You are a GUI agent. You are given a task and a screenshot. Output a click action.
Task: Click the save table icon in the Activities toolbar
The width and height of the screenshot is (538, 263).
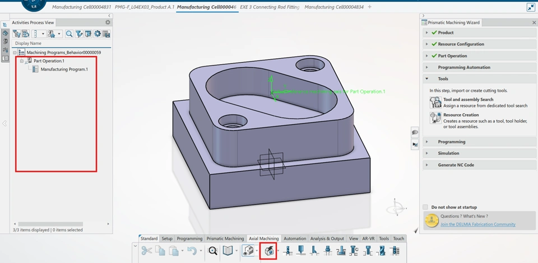pos(106,34)
